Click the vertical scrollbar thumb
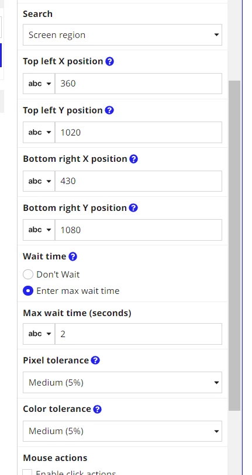The width and height of the screenshot is (252, 475). pos(234,245)
